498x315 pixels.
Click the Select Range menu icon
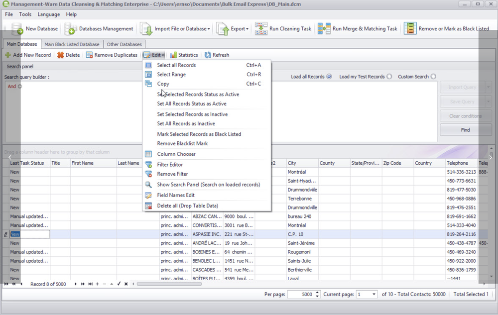click(148, 74)
